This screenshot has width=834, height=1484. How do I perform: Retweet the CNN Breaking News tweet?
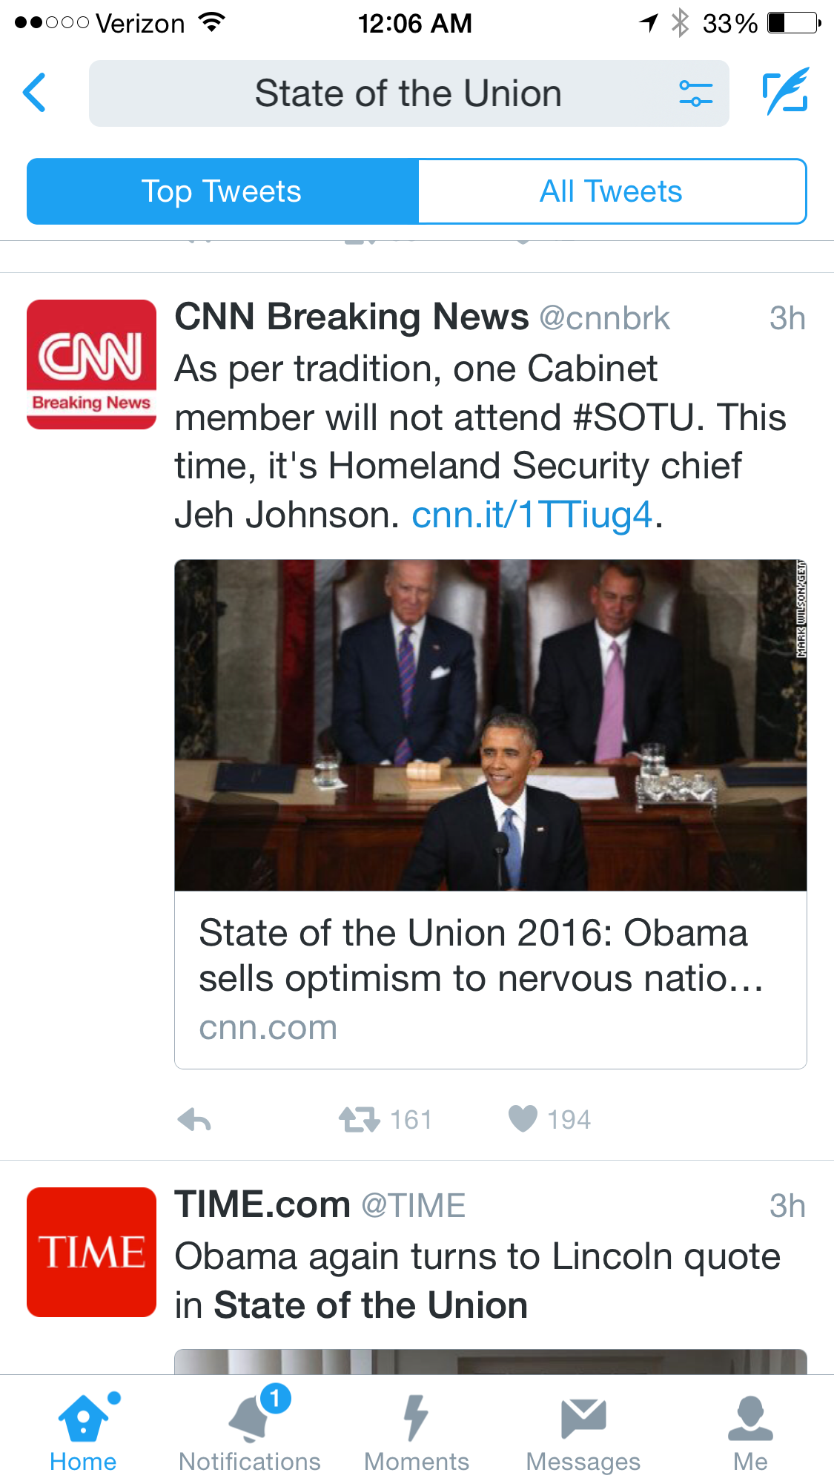coord(360,1119)
